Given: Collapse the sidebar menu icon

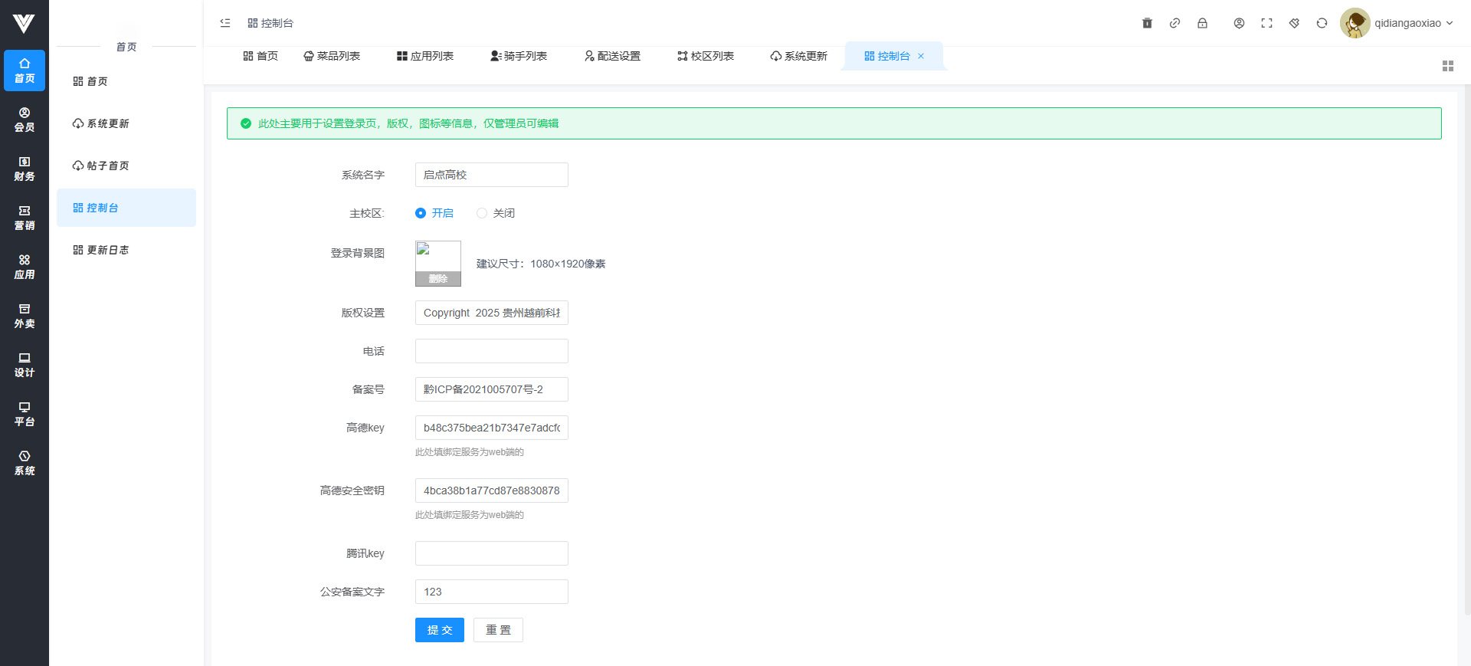Looking at the screenshot, I should tap(225, 23).
